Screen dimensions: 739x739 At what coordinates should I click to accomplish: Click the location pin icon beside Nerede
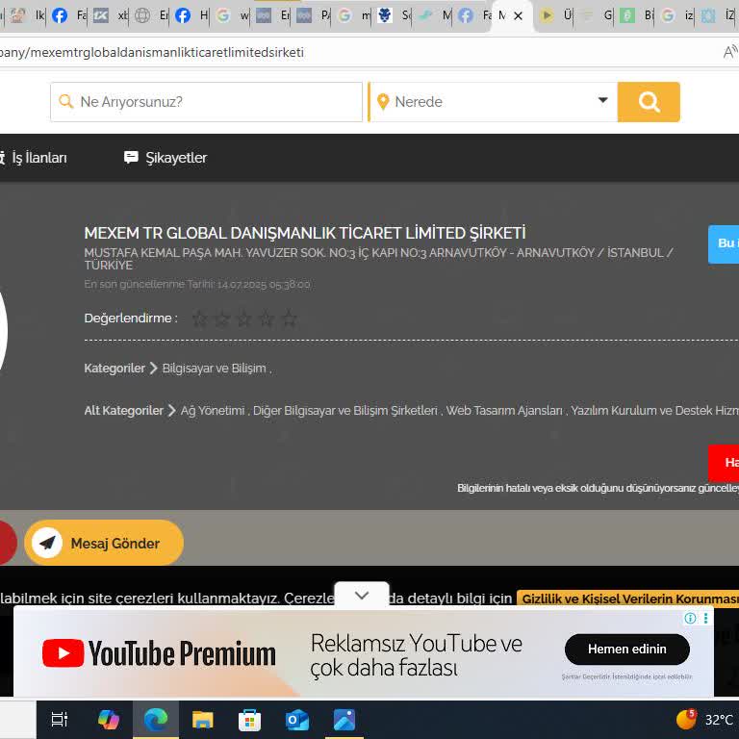[383, 102]
